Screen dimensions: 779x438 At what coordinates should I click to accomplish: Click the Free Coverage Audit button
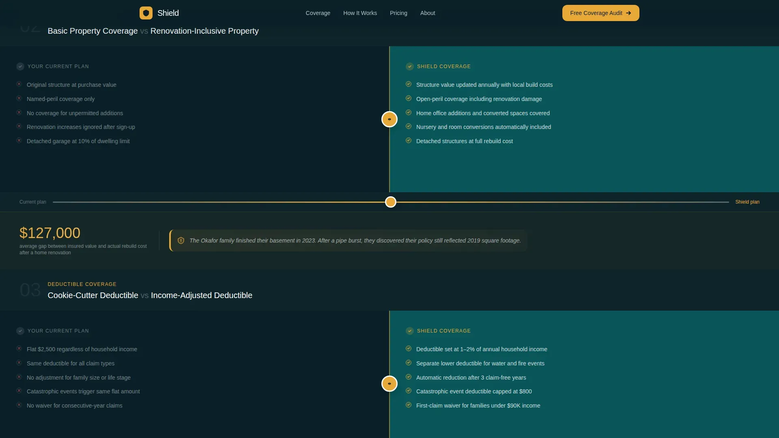point(600,13)
